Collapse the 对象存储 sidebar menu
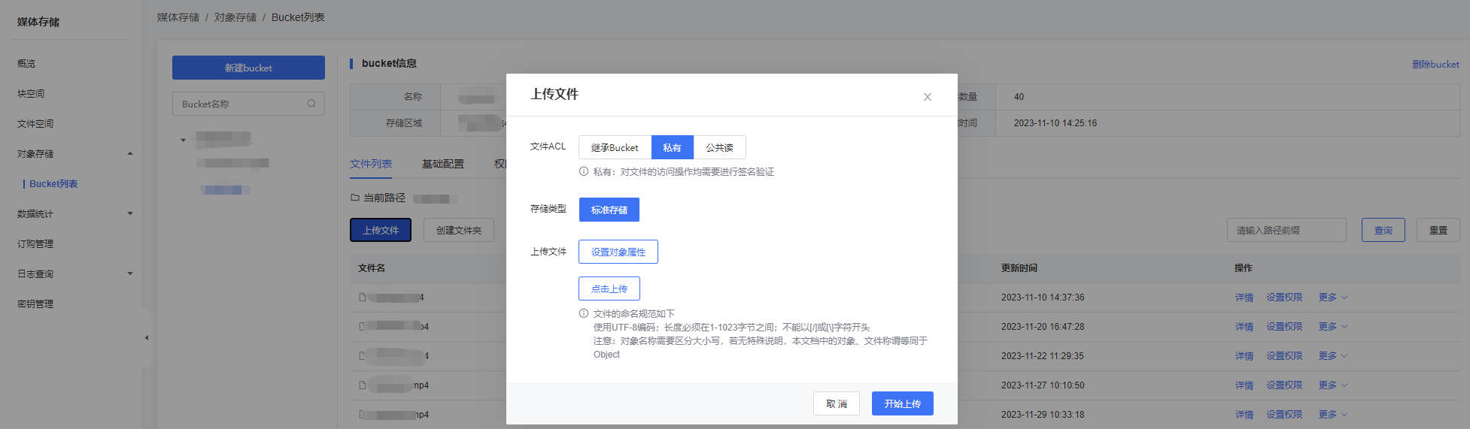This screenshot has width=1470, height=429. (130, 154)
